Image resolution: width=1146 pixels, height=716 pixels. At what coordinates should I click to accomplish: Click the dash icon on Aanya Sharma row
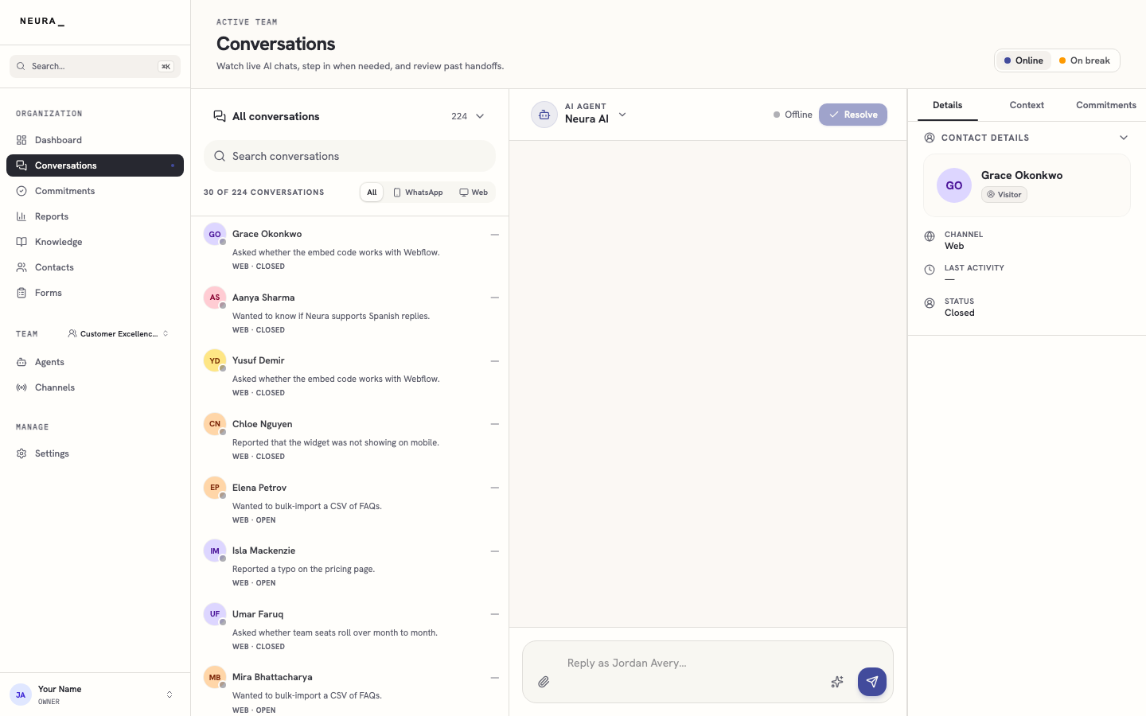pos(495,298)
